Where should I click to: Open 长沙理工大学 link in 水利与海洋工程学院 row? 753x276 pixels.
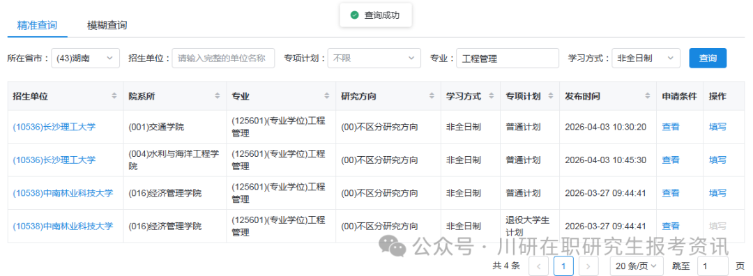[54, 160]
